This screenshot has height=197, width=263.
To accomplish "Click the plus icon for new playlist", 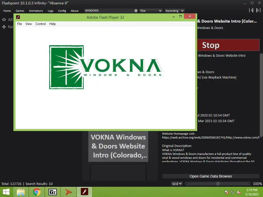I will (x=4, y=27).
